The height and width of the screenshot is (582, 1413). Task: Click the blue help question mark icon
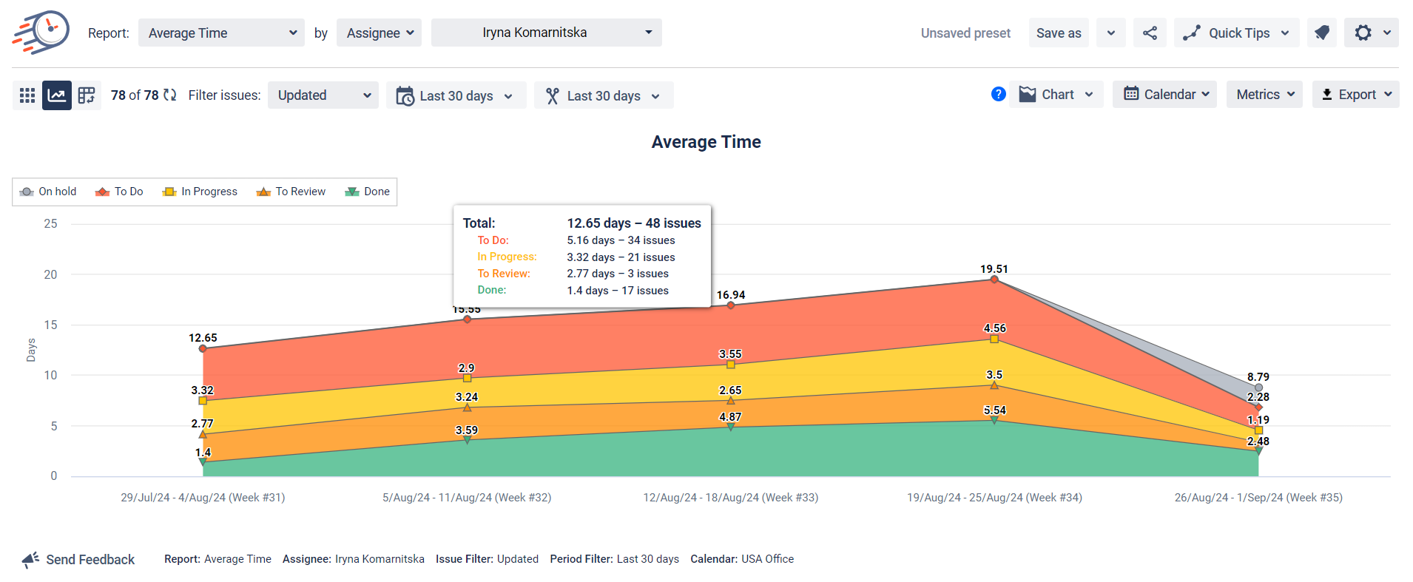998,95
